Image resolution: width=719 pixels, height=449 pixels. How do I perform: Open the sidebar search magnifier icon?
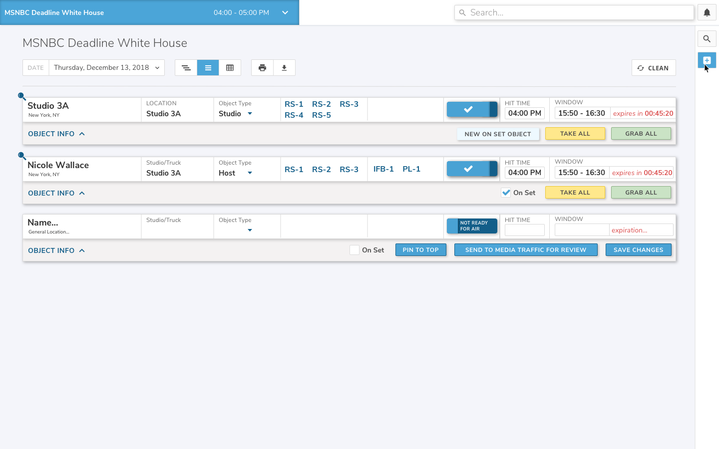pyautogui.click(x=707, y=39)
